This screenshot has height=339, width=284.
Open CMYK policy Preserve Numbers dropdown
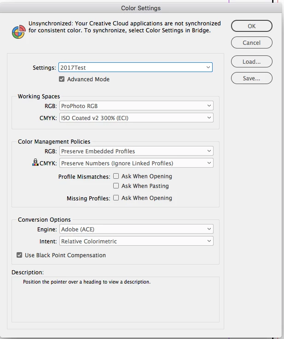tap(136, 163)
